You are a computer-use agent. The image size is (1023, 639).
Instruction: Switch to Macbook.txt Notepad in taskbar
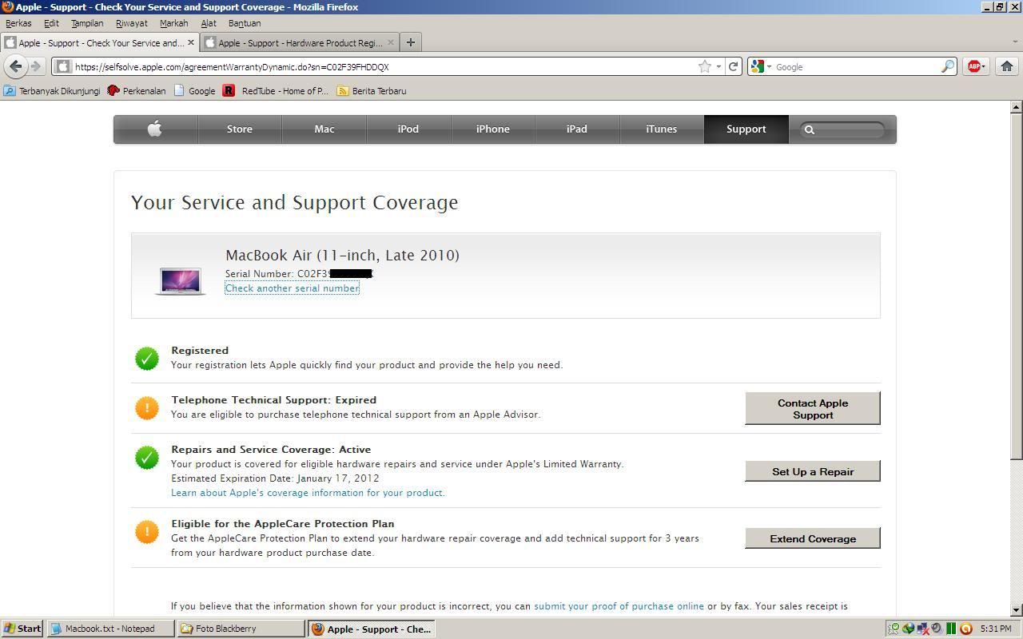click(x=111, y=629)
